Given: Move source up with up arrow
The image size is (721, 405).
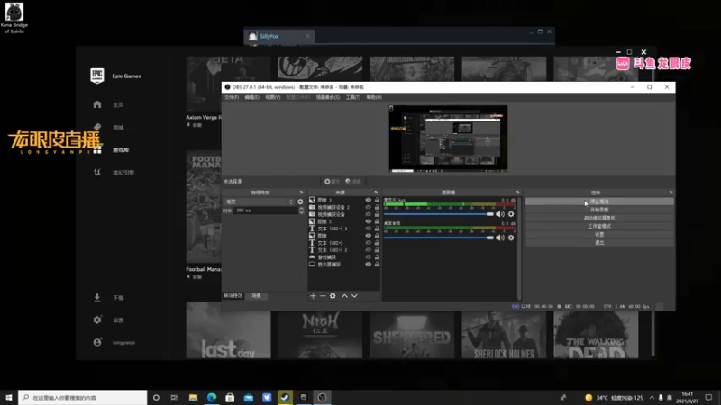Looking at the screenshot, I should pos(344,296).
